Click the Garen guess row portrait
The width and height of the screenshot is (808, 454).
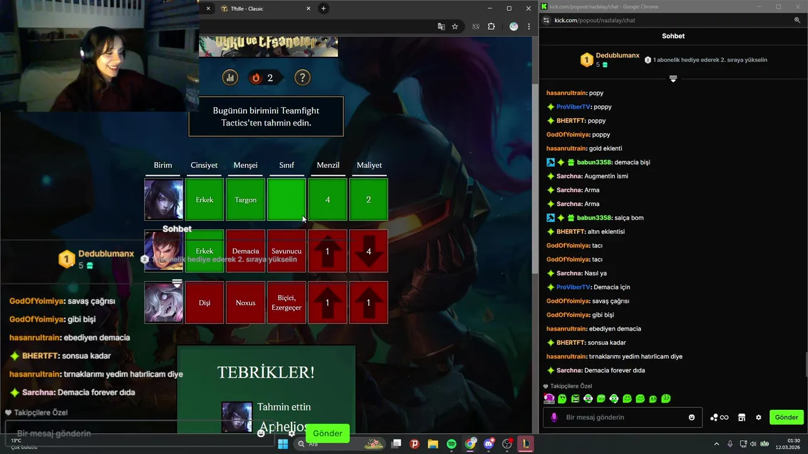coord(163,251)
